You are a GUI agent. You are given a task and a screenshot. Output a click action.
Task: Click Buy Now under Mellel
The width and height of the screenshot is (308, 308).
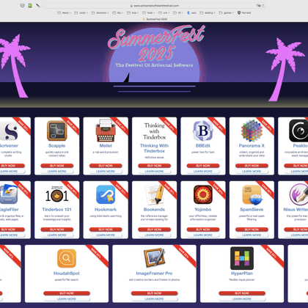pos(106,166)
